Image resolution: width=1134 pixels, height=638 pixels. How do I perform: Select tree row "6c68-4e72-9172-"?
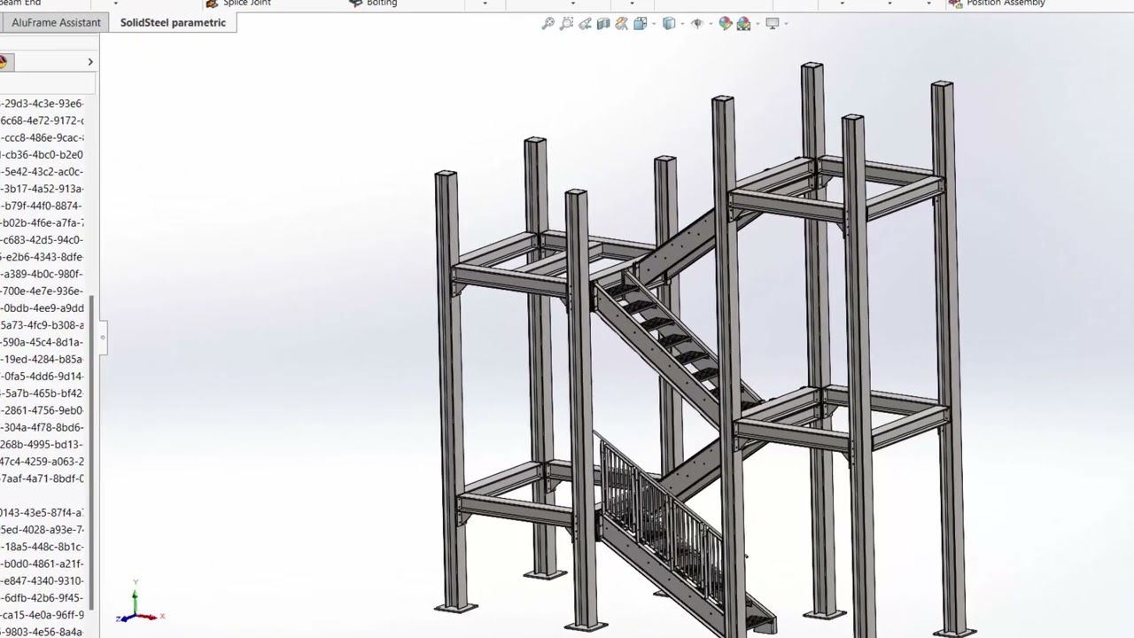(x=43, y=121)
